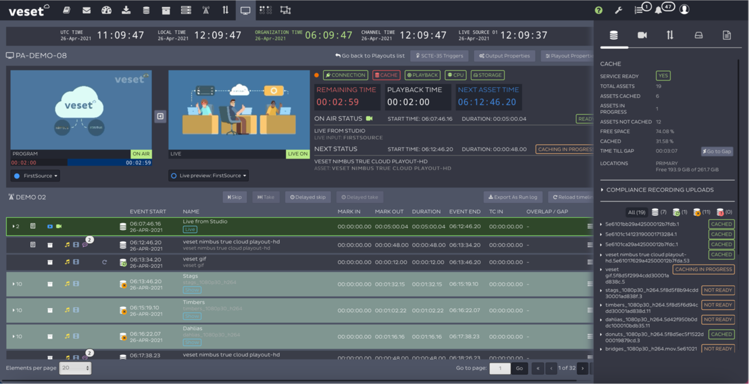
Task: Open the storage drive tab in right panel
Action: pyautogui.click(x=698, y=35)
